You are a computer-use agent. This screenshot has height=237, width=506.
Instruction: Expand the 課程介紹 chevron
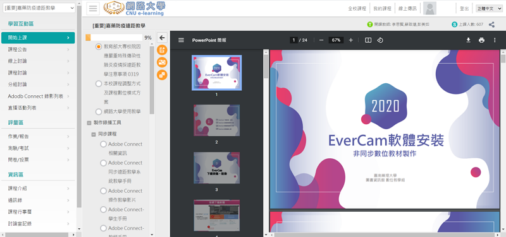tap(68, 188)
